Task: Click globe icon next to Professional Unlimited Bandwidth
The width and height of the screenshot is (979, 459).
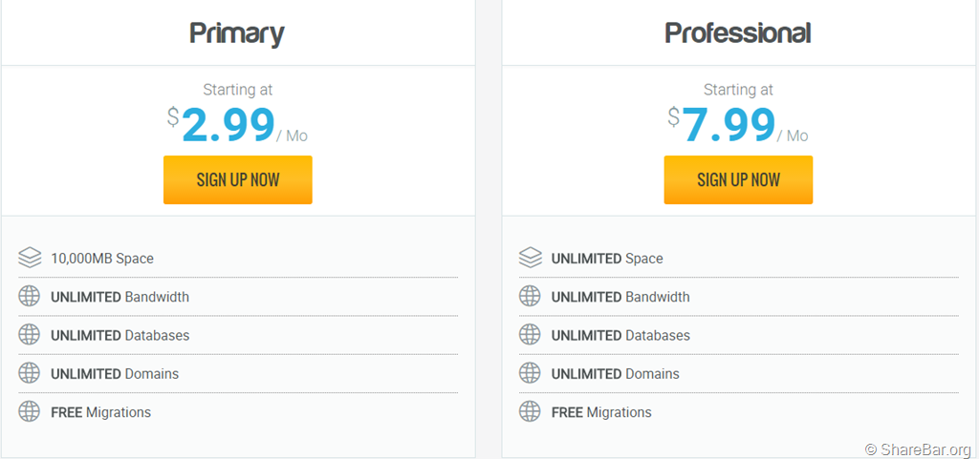Action: click(531, 296)
